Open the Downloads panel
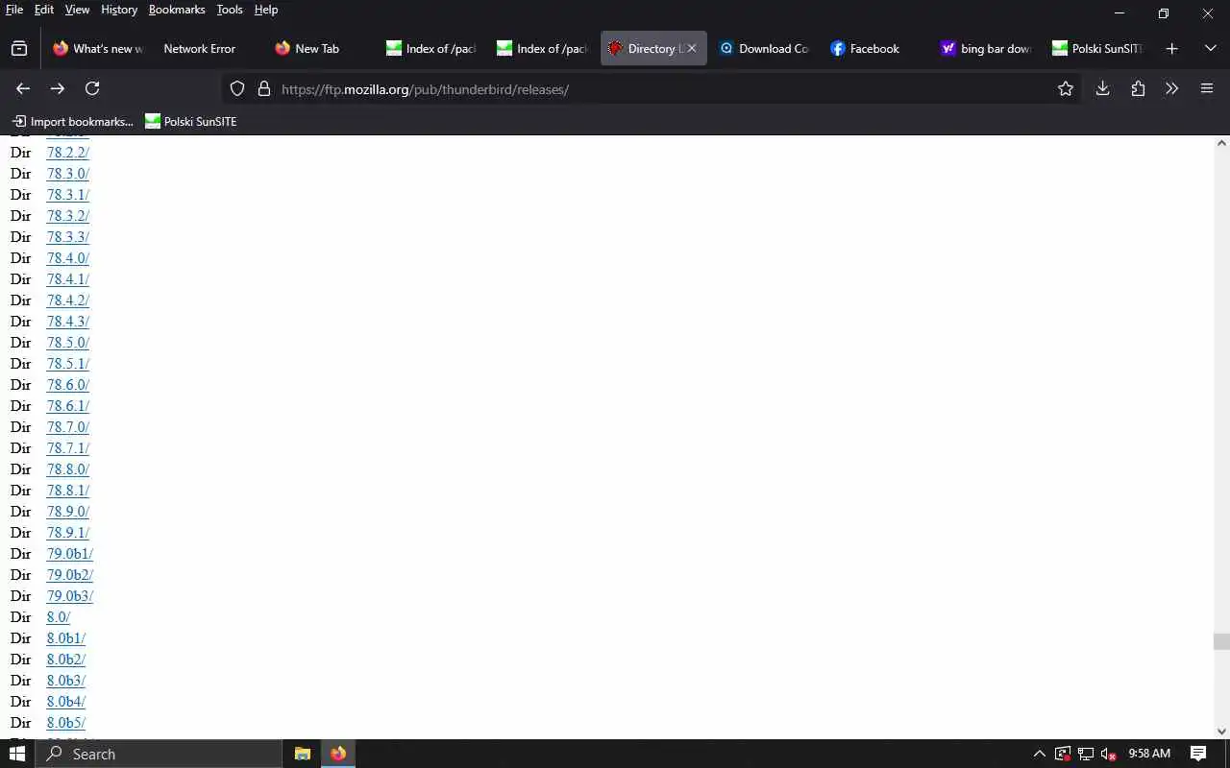The image size is (1230, 768). [1103, 88]
